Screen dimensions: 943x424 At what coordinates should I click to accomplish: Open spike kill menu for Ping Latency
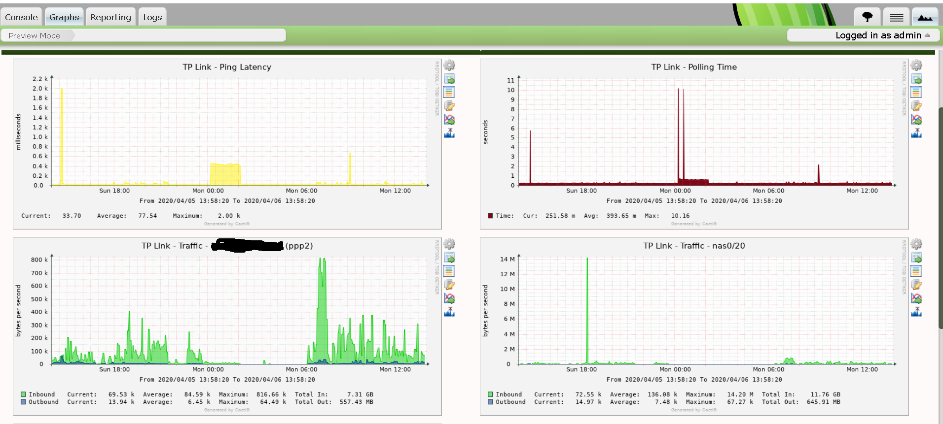pyautogui.click(x=449, y=133)
